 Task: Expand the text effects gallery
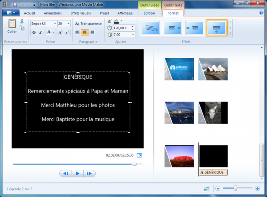230,34
